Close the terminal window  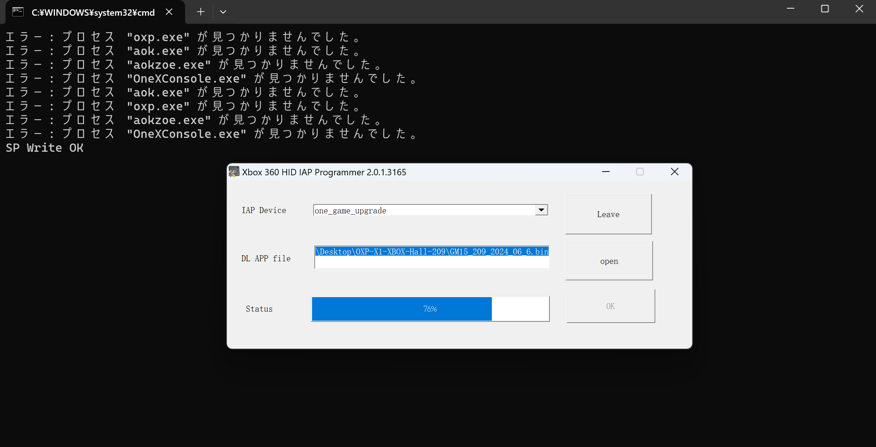pos(859,9)
